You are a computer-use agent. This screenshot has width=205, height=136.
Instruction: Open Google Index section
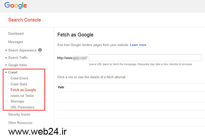[18, 65]
